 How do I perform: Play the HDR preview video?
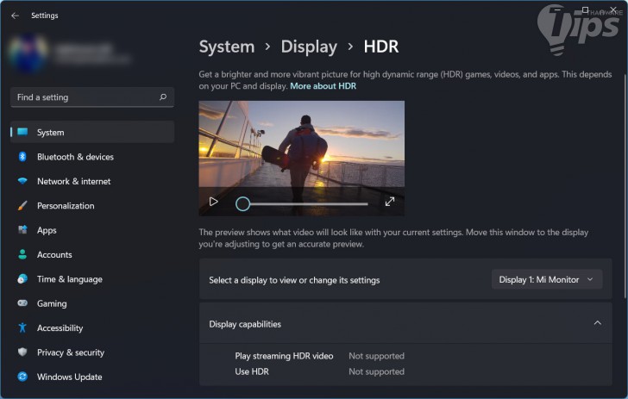tap(213, 202)
